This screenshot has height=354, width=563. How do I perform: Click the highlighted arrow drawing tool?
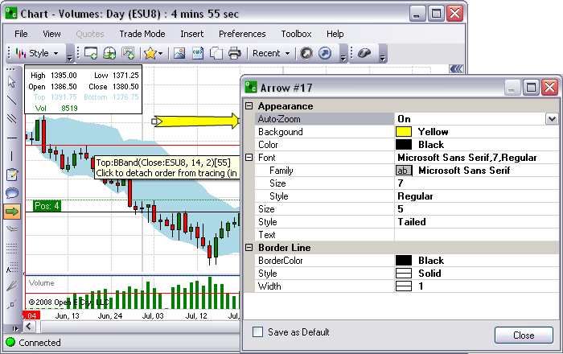(x=12, y=212)
